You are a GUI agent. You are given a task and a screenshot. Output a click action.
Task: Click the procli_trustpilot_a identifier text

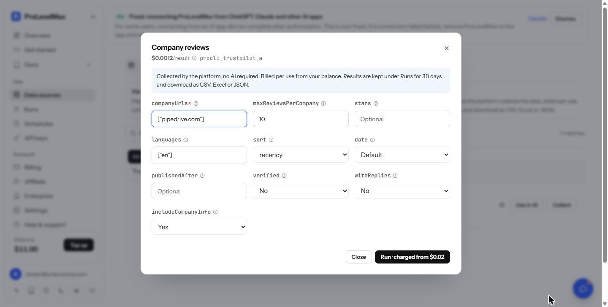231,58
